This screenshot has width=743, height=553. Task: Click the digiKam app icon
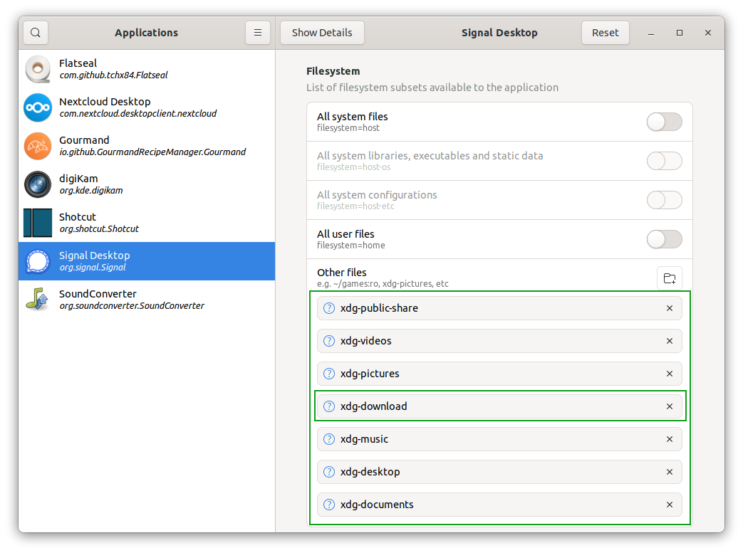38,184
